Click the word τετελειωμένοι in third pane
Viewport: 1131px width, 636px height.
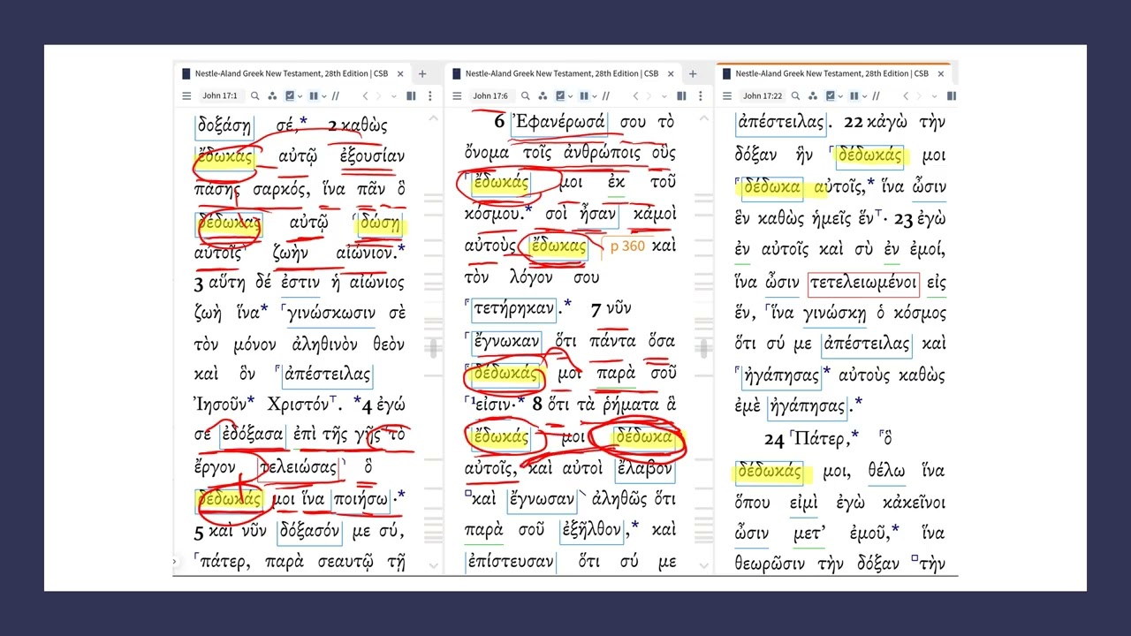tap(863, 284)
